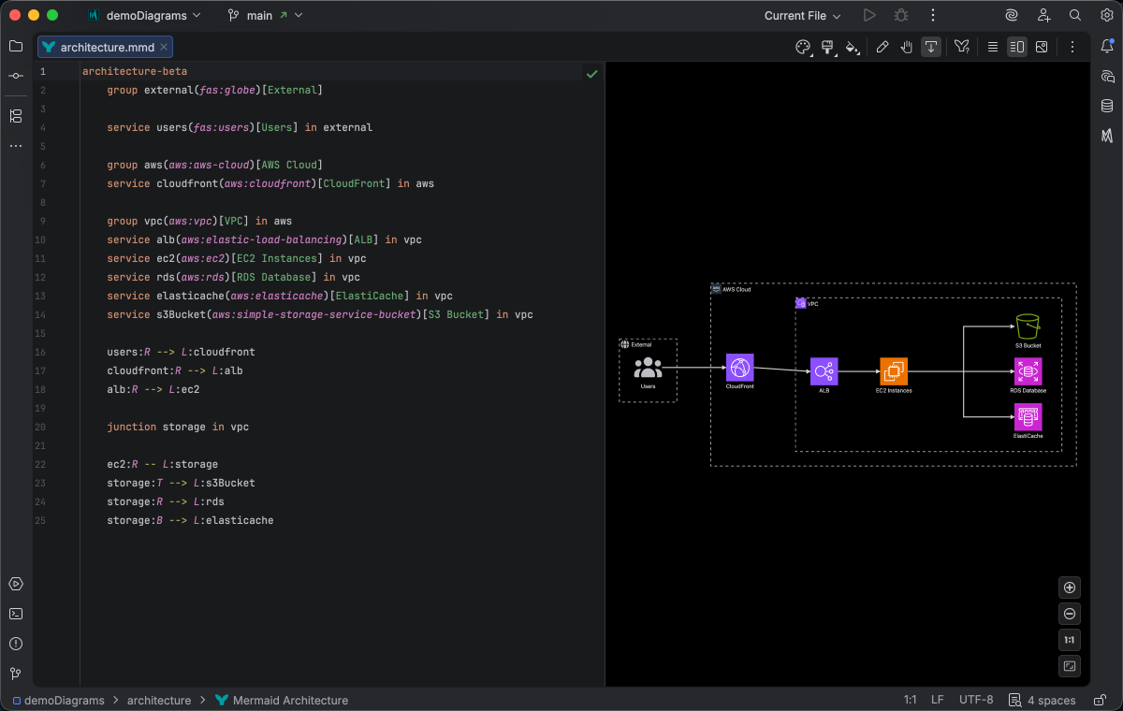This screenshot has width=1123, height=711.
Task: Switch to editor-only view
Action: 993,47
